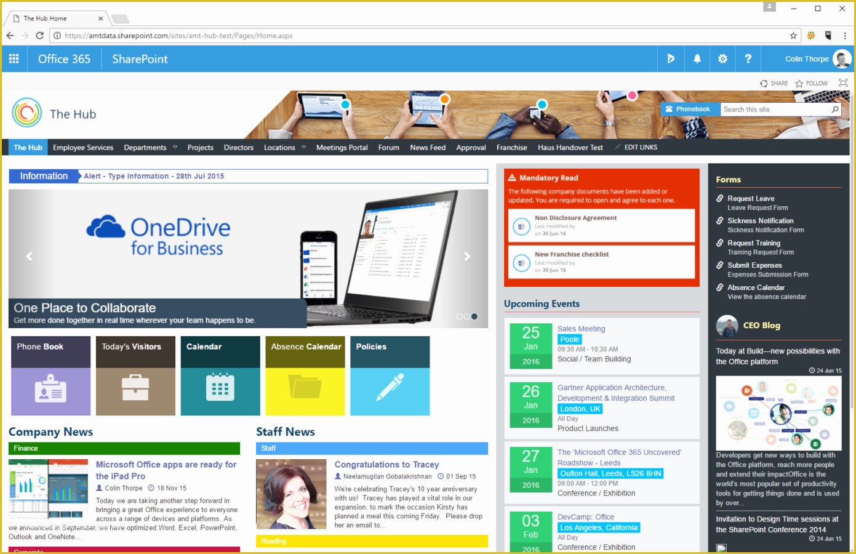This screenshot has width=856, height=554.
Task: Open Directors menu item
Action: coord(239,148)
